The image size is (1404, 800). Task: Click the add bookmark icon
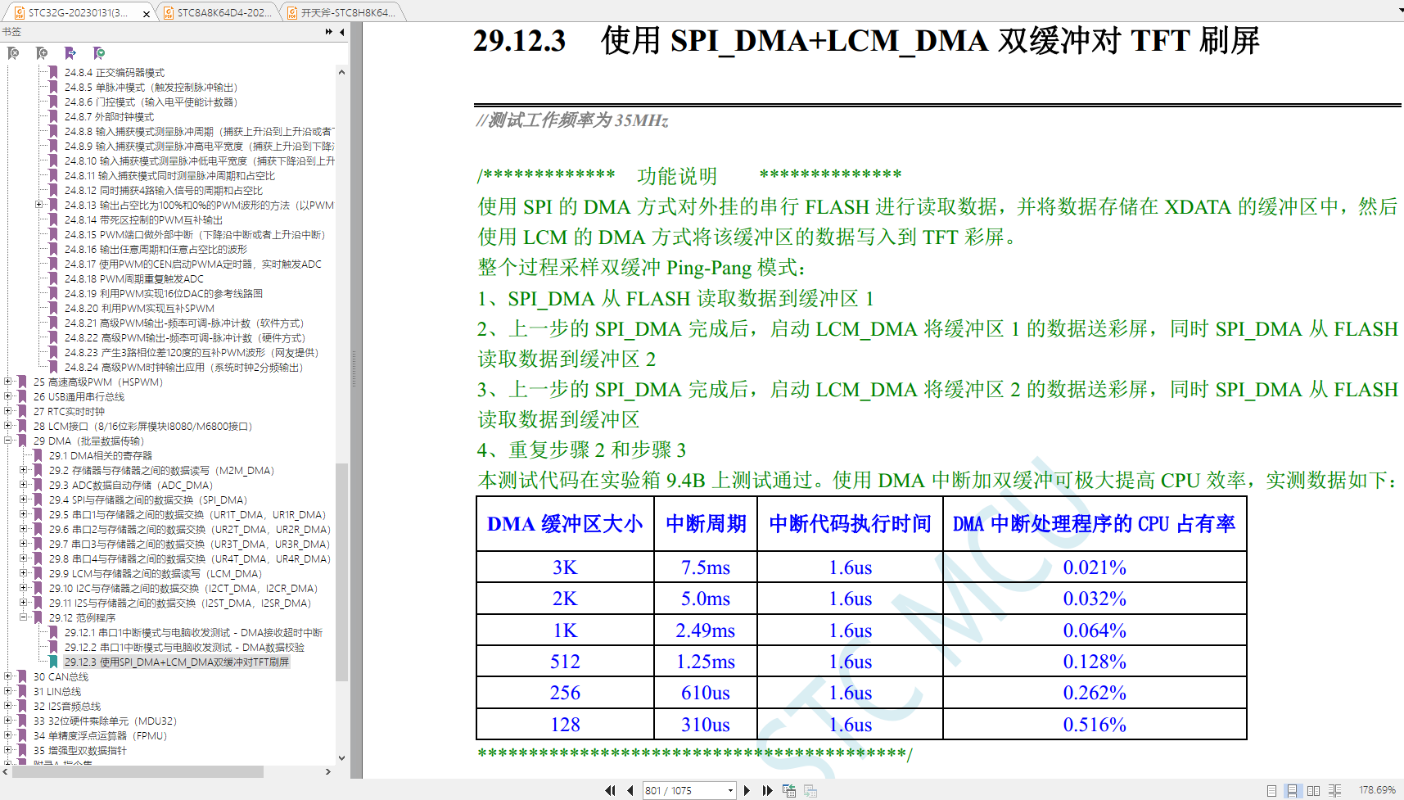(x=42, y=53)
